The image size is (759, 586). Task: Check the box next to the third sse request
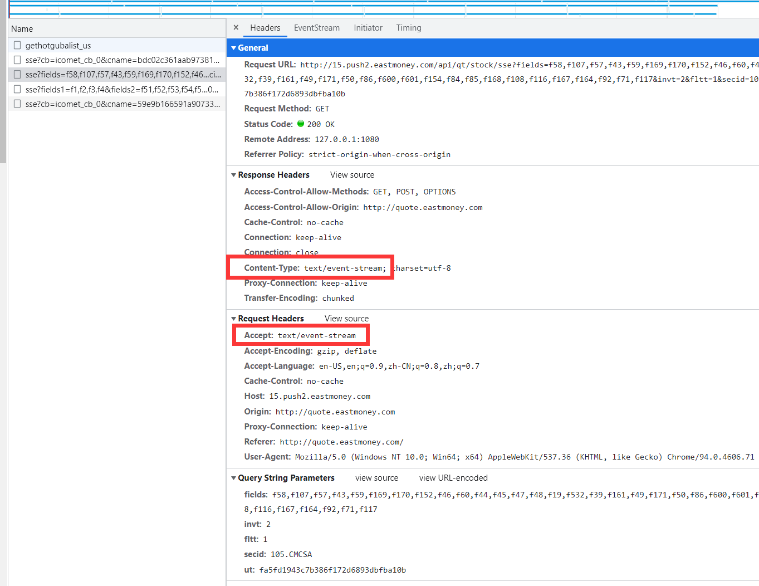click(x=17, y=74)
